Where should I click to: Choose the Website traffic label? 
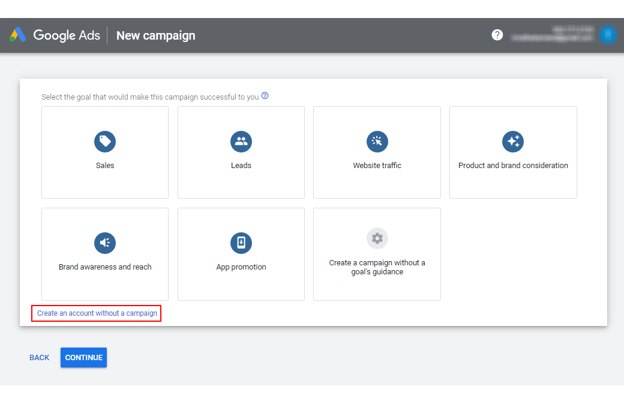377,166
